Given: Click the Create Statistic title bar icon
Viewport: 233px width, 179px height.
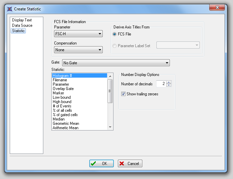Looking at the screenshot, I should coord(9,9).
